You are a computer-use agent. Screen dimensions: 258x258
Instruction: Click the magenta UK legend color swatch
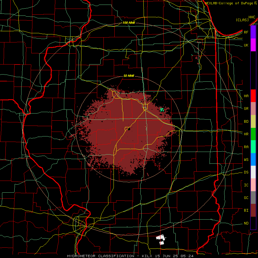tap(253, 45)
